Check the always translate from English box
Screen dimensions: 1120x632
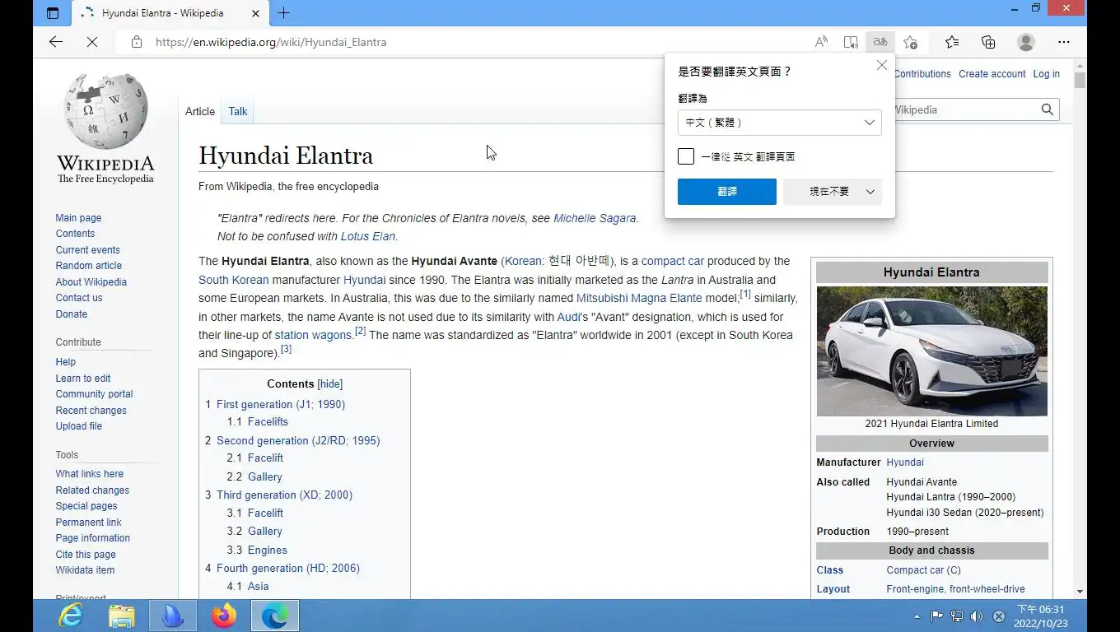[x=686, y=156]
